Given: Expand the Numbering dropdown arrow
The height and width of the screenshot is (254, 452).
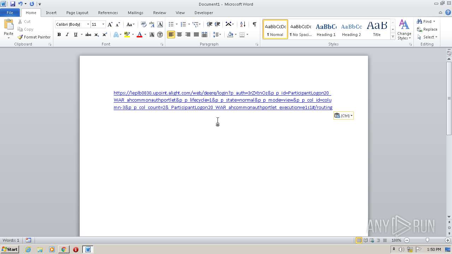Looking at the screenshot, I should (x=189, y=24).
